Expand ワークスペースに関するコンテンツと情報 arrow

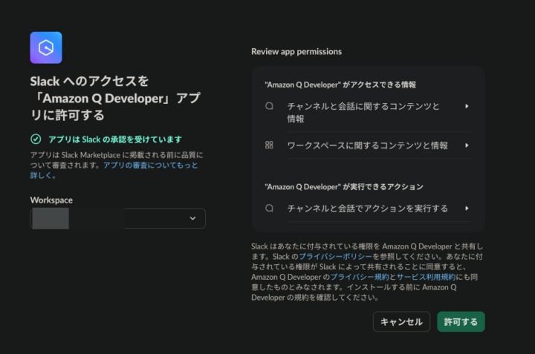coord(467,145)
